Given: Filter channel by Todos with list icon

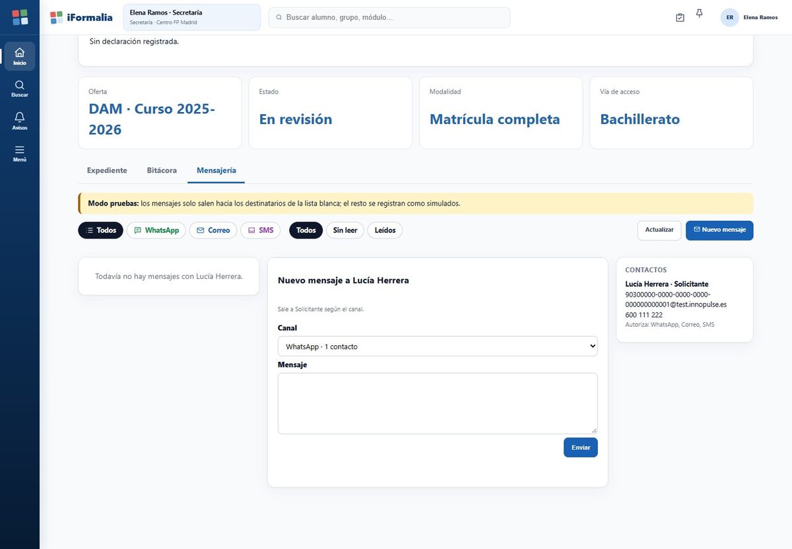Looking at the screenshot, I should (100, 230).
